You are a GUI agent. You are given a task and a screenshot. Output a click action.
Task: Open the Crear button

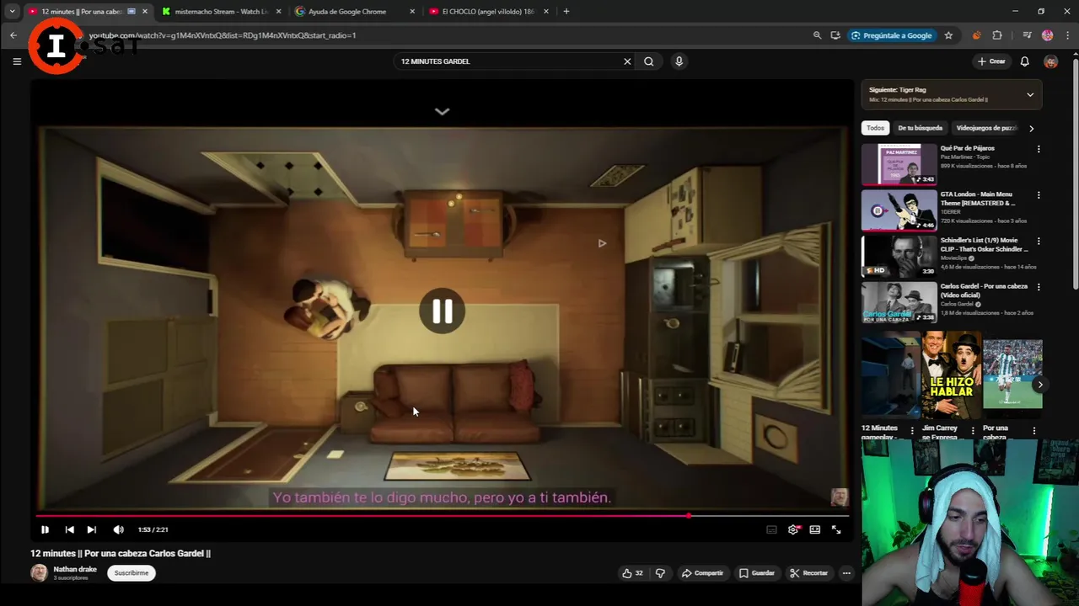click(991, 61)
